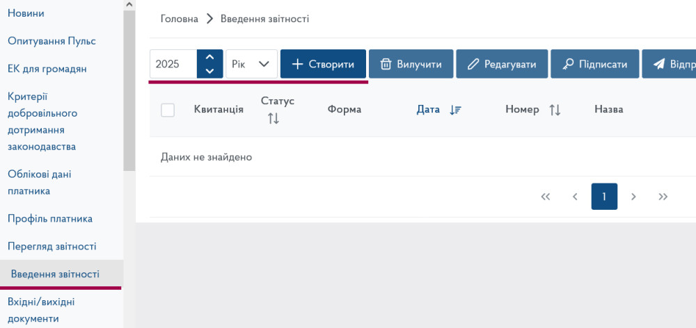Click the trash icon on Вилучити
The height and width of the screenshot is (328, 696).
click(x=386, y=64)
